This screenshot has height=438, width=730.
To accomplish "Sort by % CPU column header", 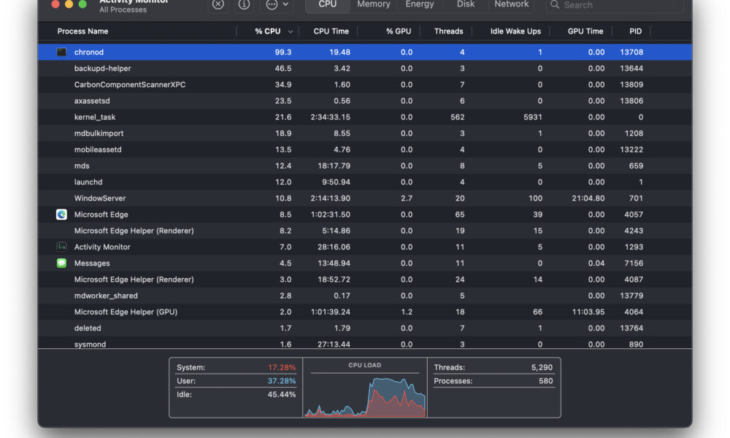I will click(268, 31).
